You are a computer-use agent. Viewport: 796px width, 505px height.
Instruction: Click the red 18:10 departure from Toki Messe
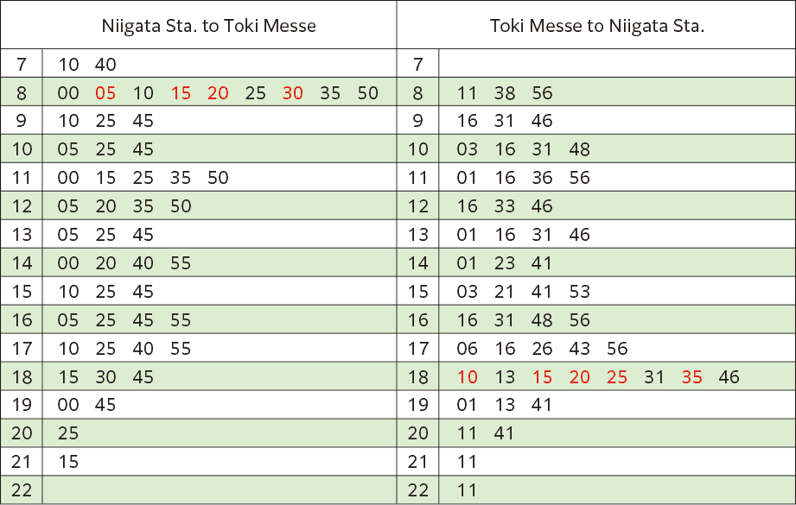pos(467,377)
